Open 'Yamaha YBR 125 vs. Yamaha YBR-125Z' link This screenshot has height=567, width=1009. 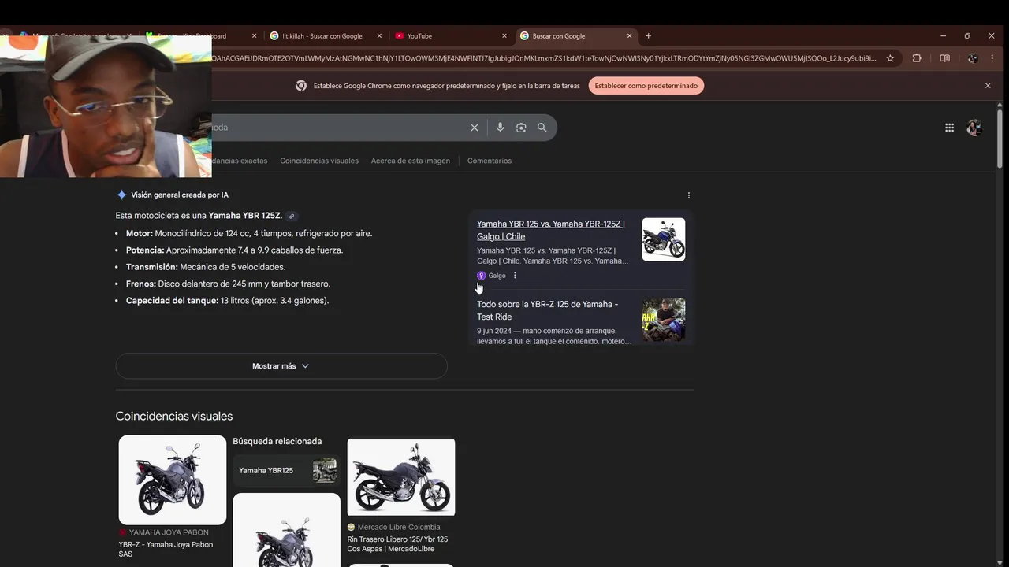click(551, 230)
